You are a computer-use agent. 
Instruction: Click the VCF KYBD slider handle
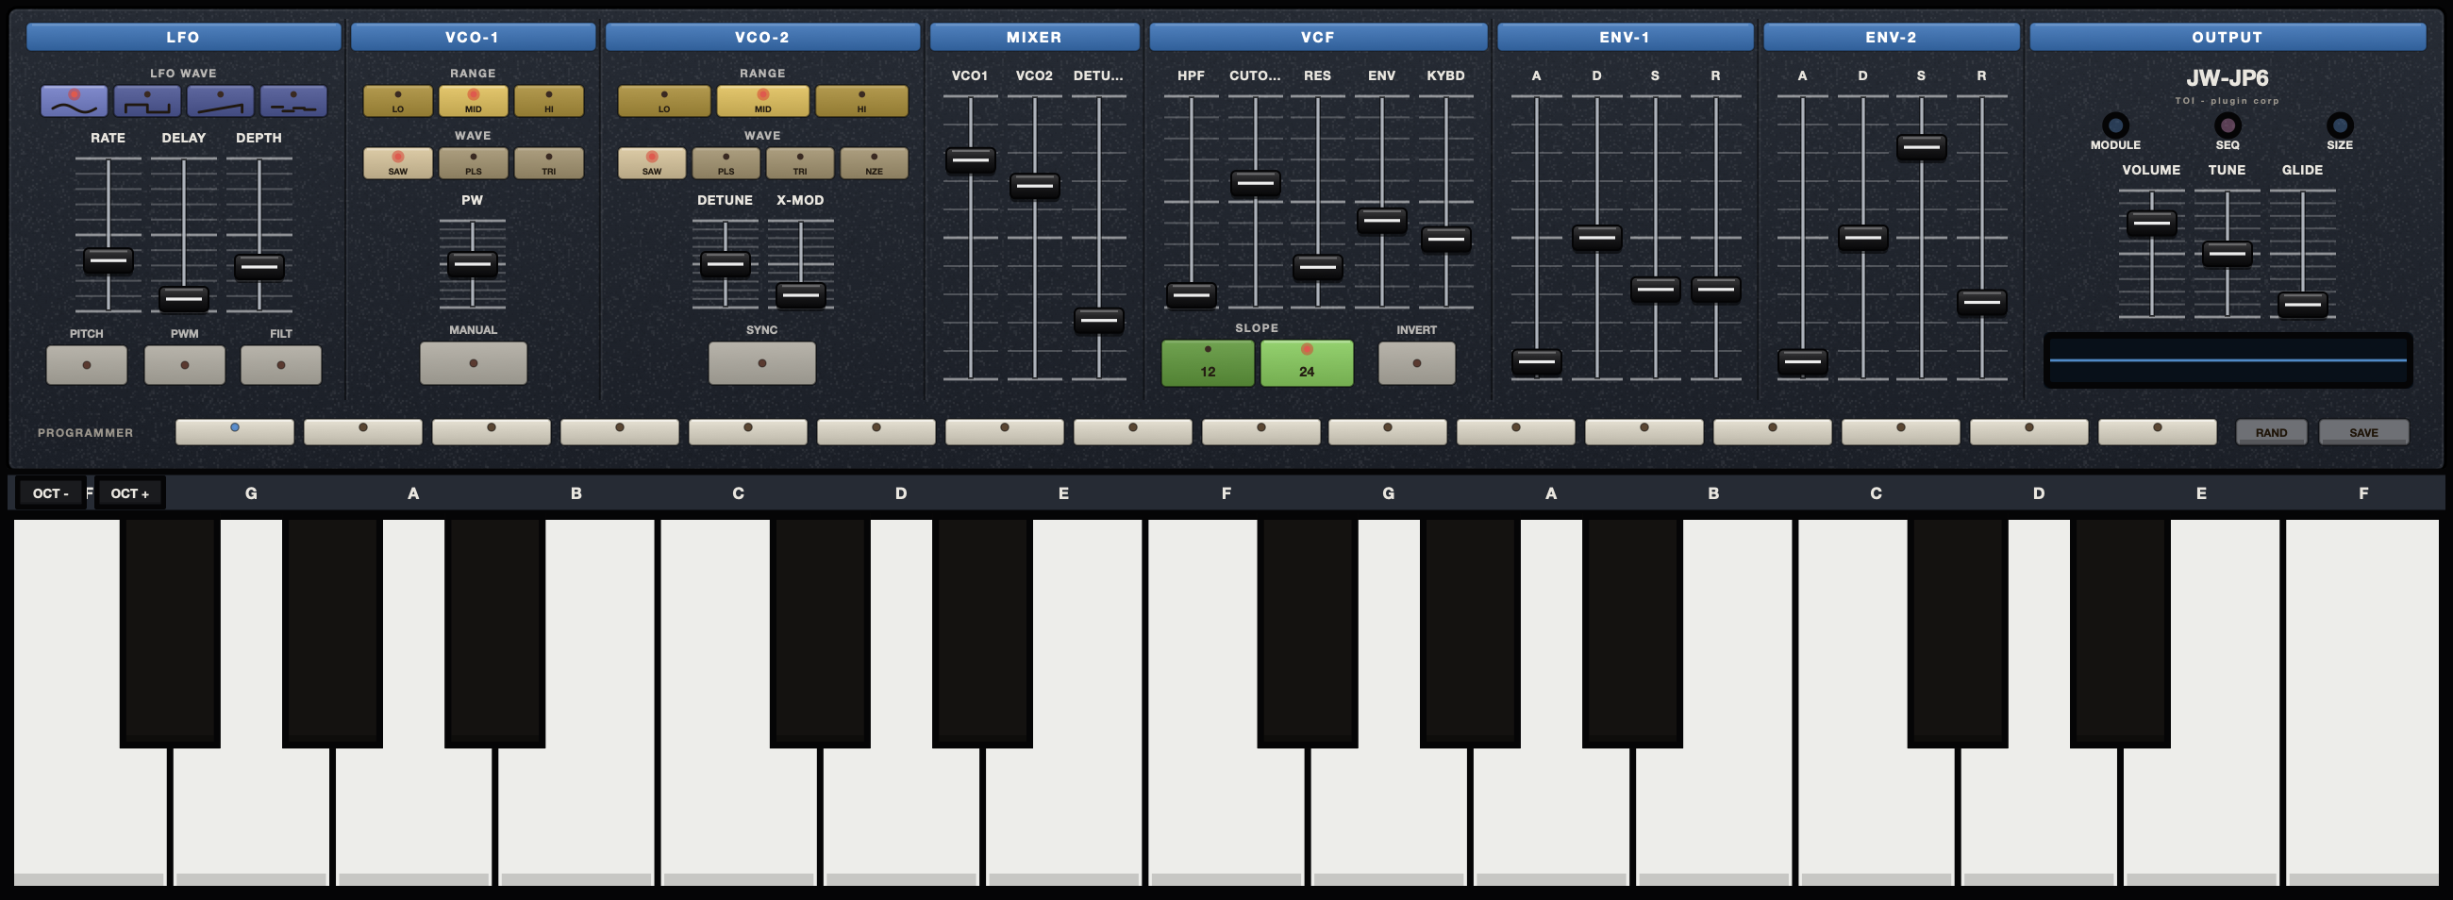coord(1445,239)
